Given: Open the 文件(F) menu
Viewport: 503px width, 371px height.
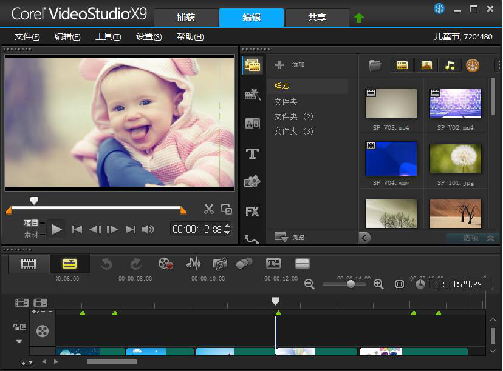Looking at the screenshot, I should (27, 36).
